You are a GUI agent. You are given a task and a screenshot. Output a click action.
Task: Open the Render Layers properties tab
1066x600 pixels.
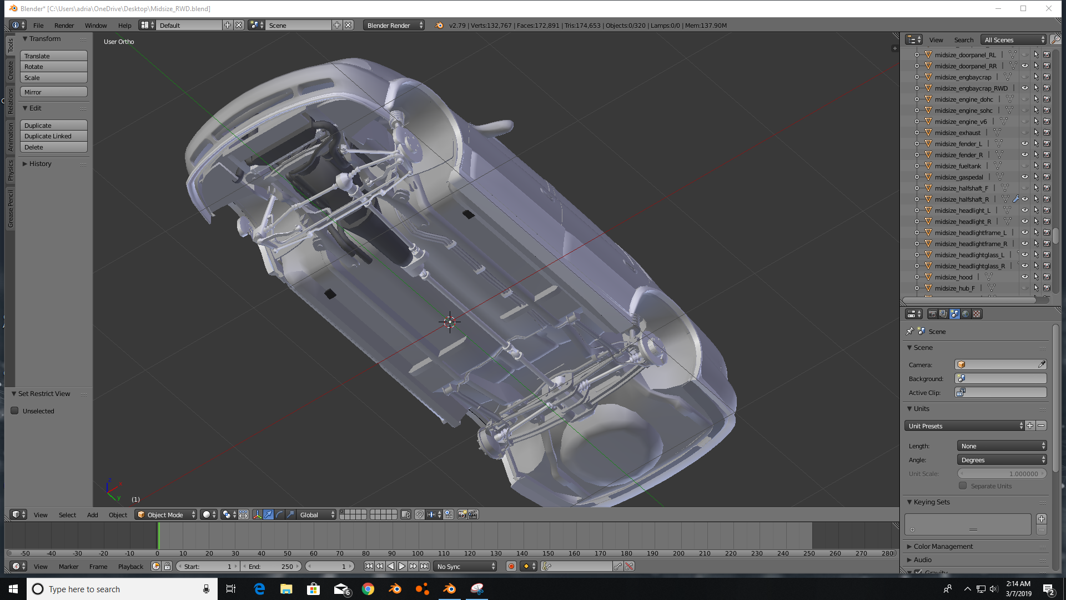(x=943, y=314)
